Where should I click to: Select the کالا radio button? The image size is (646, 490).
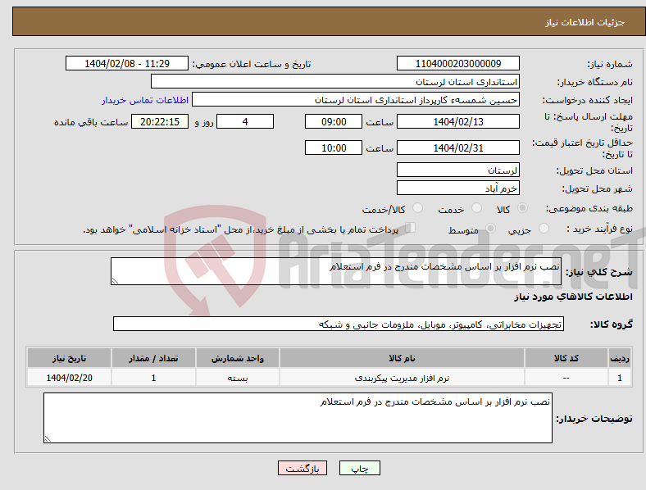522,208
